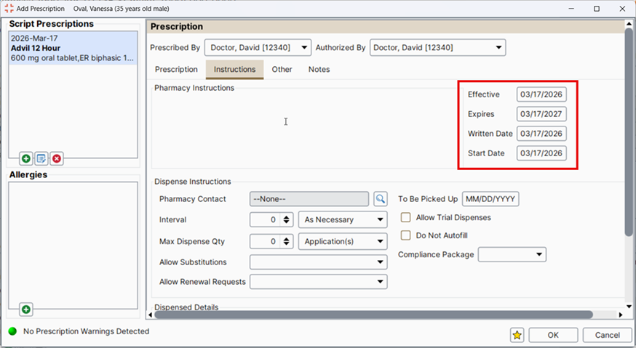Viewport: 636px width, 348px height.
Task: Add a new allergy entry
Action: (x=26, y=309)
